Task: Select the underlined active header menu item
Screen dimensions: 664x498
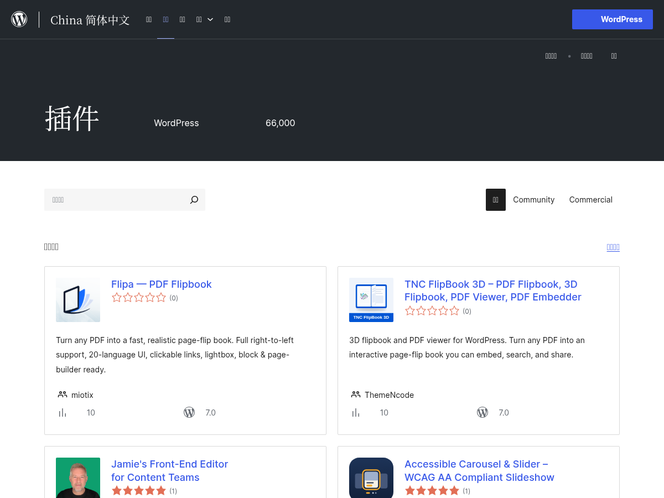Action: [x=165, y=19]
